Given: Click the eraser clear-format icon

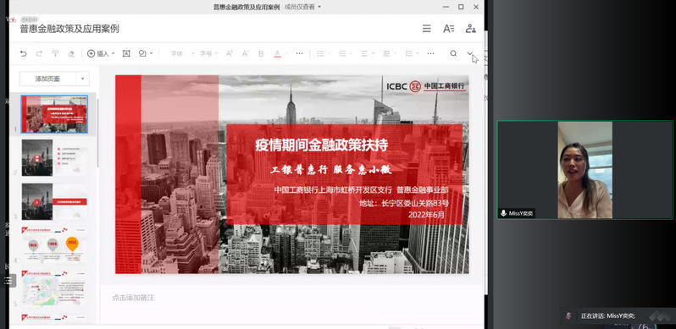Looking at the screenshot, I should 71,53.
